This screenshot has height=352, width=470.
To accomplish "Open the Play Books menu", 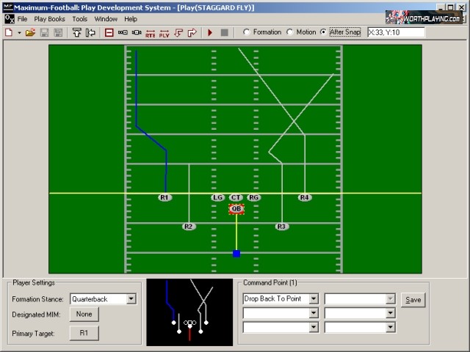I will click(x=50, y=18).
